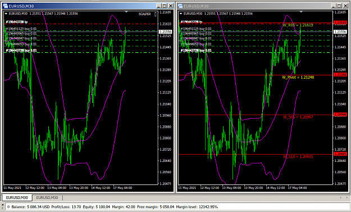Image resolution: width=351 pixels, height=212 pixels.
Task: Click the 17 May 04:00 label on right chart axis
Action: pyautogui.click(x=297, y=188)
